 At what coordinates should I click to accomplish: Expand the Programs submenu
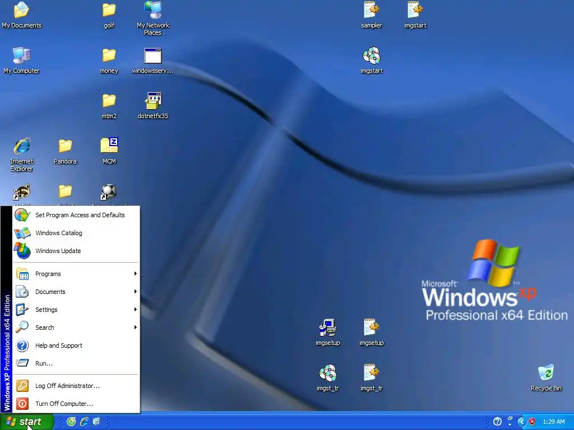76,274
